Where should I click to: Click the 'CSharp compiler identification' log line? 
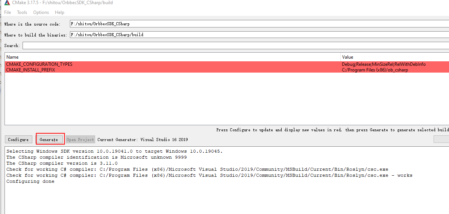tap(97, 157)
